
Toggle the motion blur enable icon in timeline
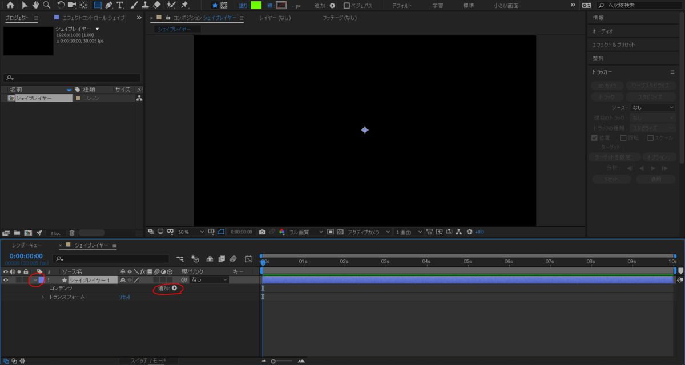pyautogui.click(x=233, y=259)
